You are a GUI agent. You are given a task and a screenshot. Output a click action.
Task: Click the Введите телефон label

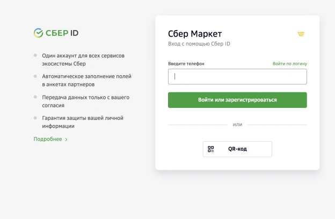click(186, 64)
